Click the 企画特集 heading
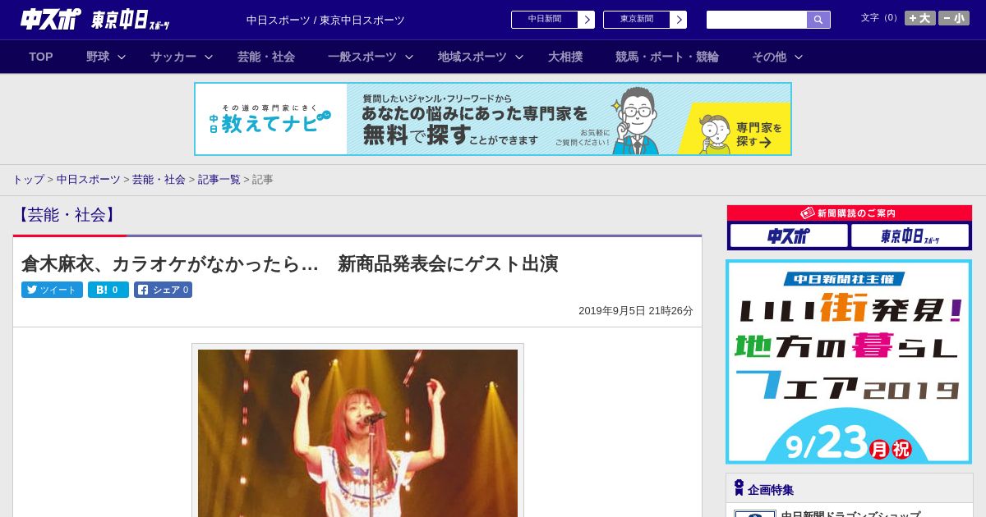 (x=771, y=490)
